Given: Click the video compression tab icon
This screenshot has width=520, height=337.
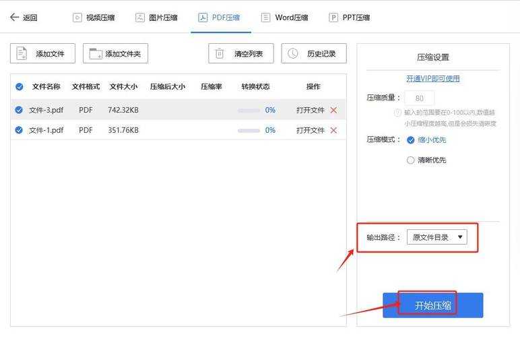Looking at the screenshot, I should click(77, 18).
